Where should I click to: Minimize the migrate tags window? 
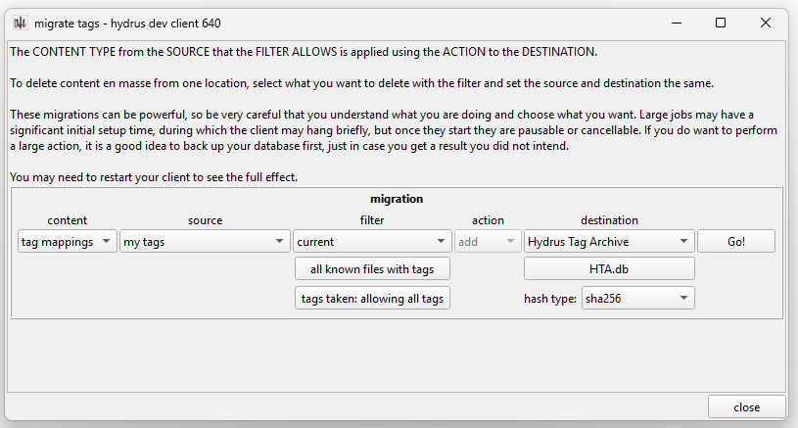[675, 22]
